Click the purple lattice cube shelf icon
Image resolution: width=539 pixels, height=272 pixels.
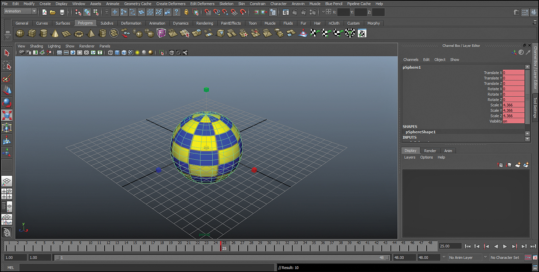[161, 33]
